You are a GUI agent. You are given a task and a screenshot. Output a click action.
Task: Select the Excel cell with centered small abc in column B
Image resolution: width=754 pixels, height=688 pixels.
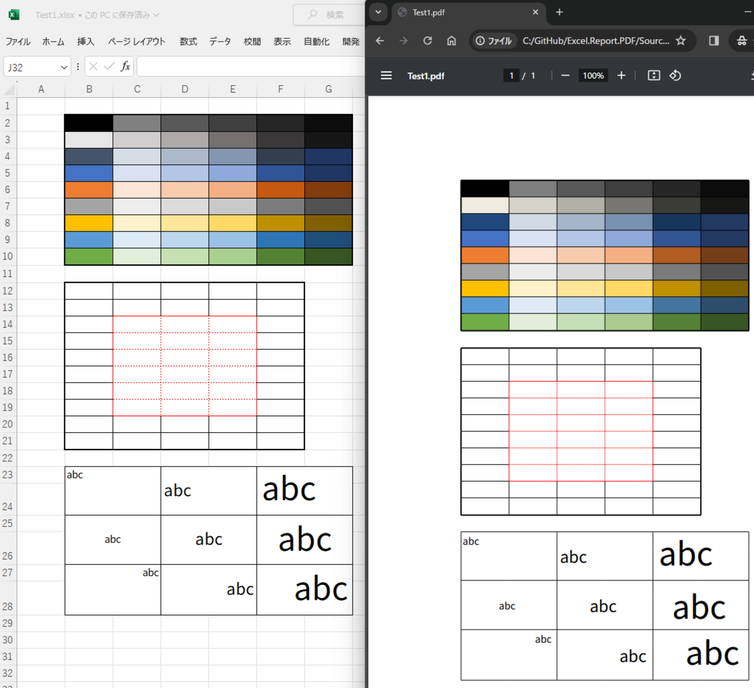click(x=113, y=540)
